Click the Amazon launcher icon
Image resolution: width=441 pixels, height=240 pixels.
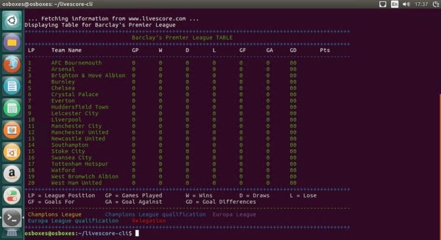pos(12,174)
